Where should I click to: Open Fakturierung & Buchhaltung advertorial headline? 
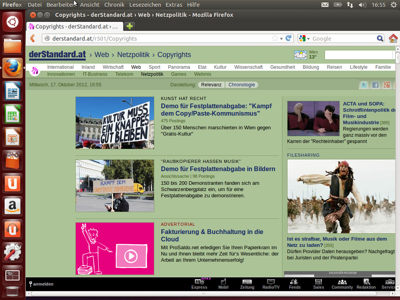(x=212, y=236)
